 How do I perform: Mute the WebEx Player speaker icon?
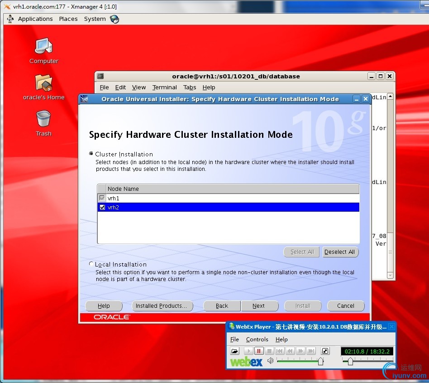pos(270,360)
